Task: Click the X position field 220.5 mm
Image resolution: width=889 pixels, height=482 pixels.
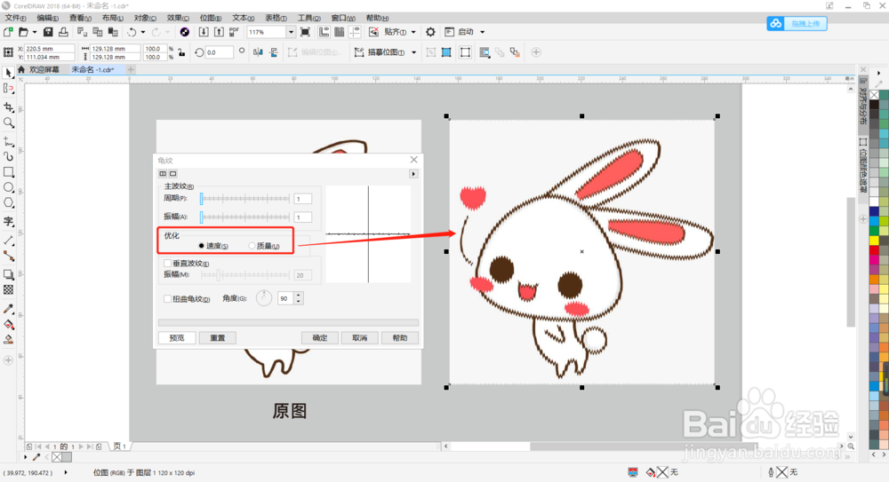Action: pos(49,49)
